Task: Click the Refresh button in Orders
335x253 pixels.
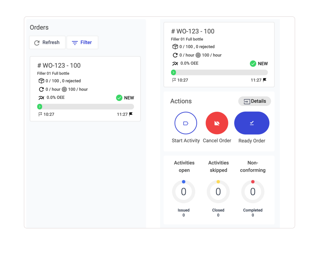Action: tap(47, 42)
